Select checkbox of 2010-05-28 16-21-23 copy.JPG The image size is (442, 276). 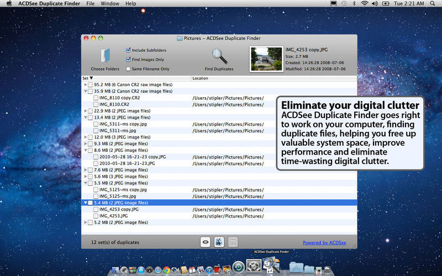coord(96,157)
